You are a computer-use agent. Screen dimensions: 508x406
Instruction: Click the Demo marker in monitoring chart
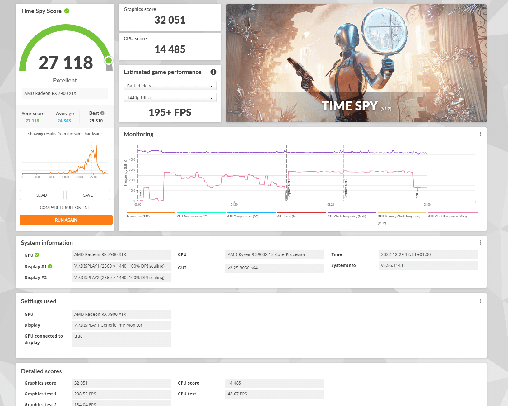[140, 194]
